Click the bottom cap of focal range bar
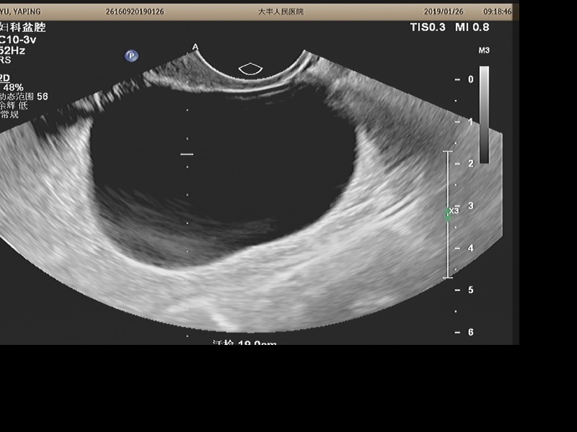This screenshot has width=577, height=432. (x=448, y=277)
